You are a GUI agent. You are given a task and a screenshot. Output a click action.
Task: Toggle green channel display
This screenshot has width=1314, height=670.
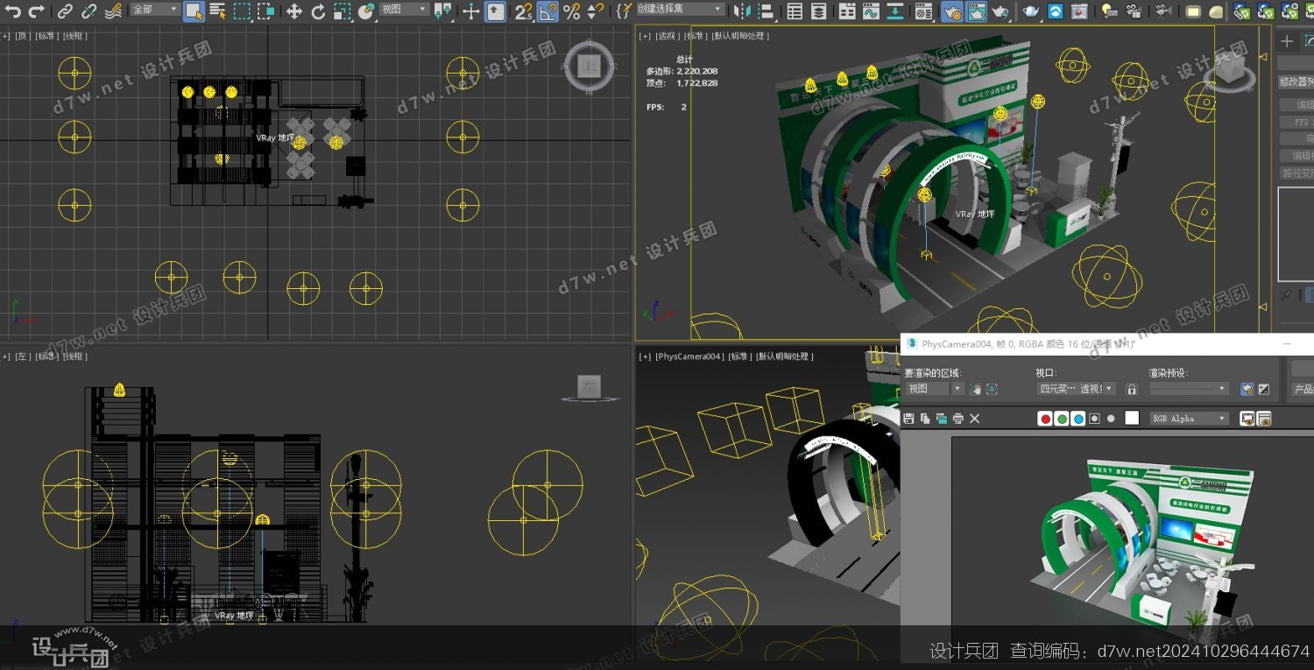coord(1062,419)
